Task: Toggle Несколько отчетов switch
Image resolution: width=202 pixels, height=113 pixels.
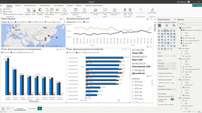Action: 172,96
